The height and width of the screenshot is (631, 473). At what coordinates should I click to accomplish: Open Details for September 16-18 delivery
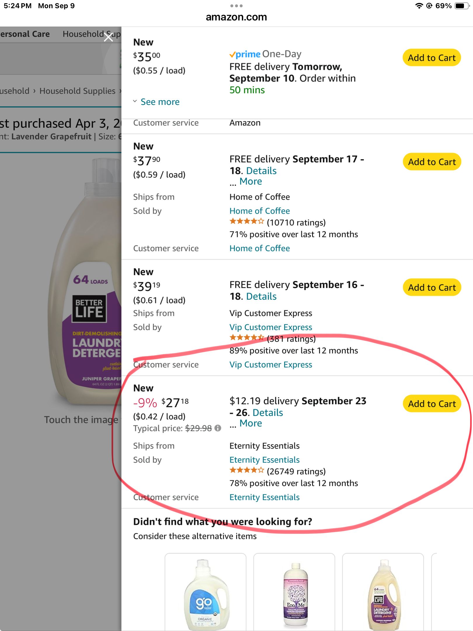pos(261,297)
